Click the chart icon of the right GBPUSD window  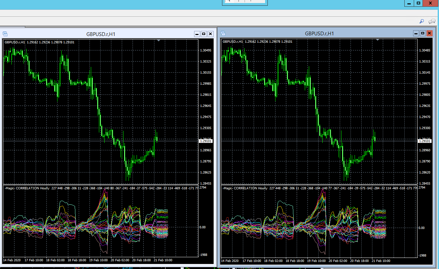click(223, 33)
